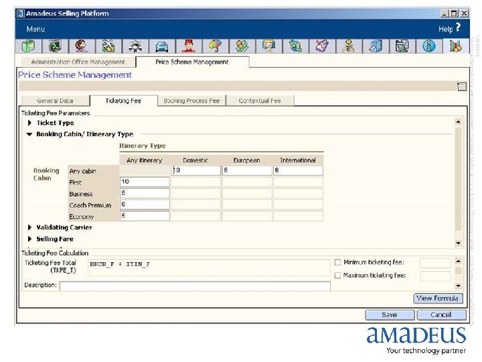Click the Coach Premium row label
Image resolution: width=482 pixels, height=362 pixels.
point(90,205)
